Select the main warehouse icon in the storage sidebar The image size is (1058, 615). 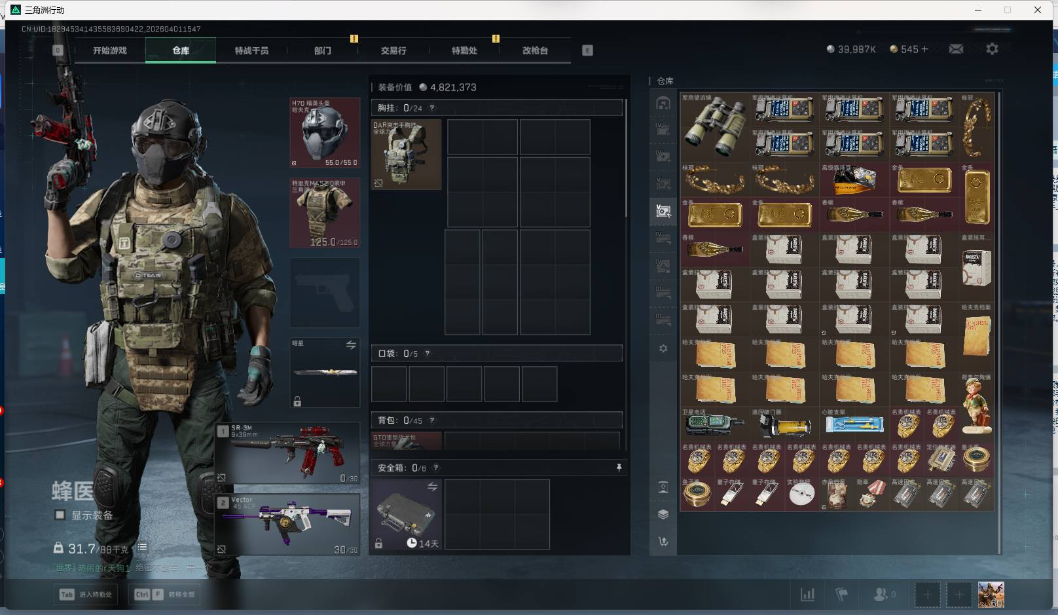663,103
